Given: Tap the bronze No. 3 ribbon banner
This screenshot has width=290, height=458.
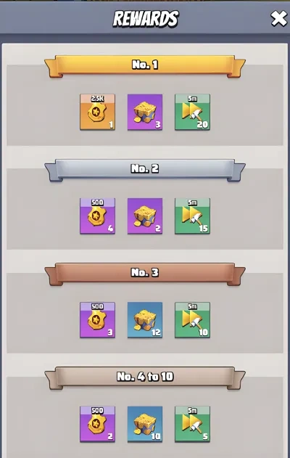Looking at the screenshot, I should 145,274.
